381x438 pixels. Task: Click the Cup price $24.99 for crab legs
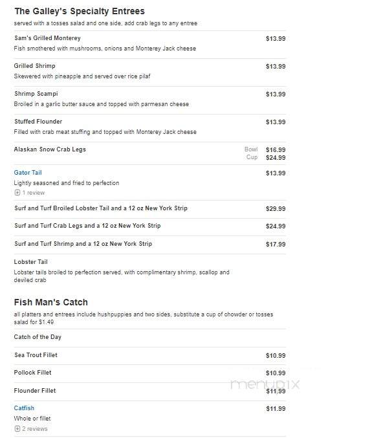(276, 158)
